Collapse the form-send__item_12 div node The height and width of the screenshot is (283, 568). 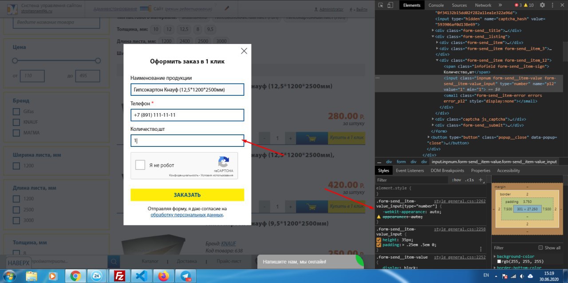437,60
